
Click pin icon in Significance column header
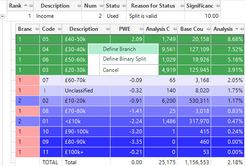217,6
